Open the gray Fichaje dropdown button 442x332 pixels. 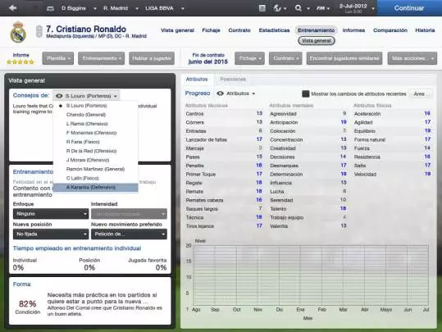pos(249,58)
